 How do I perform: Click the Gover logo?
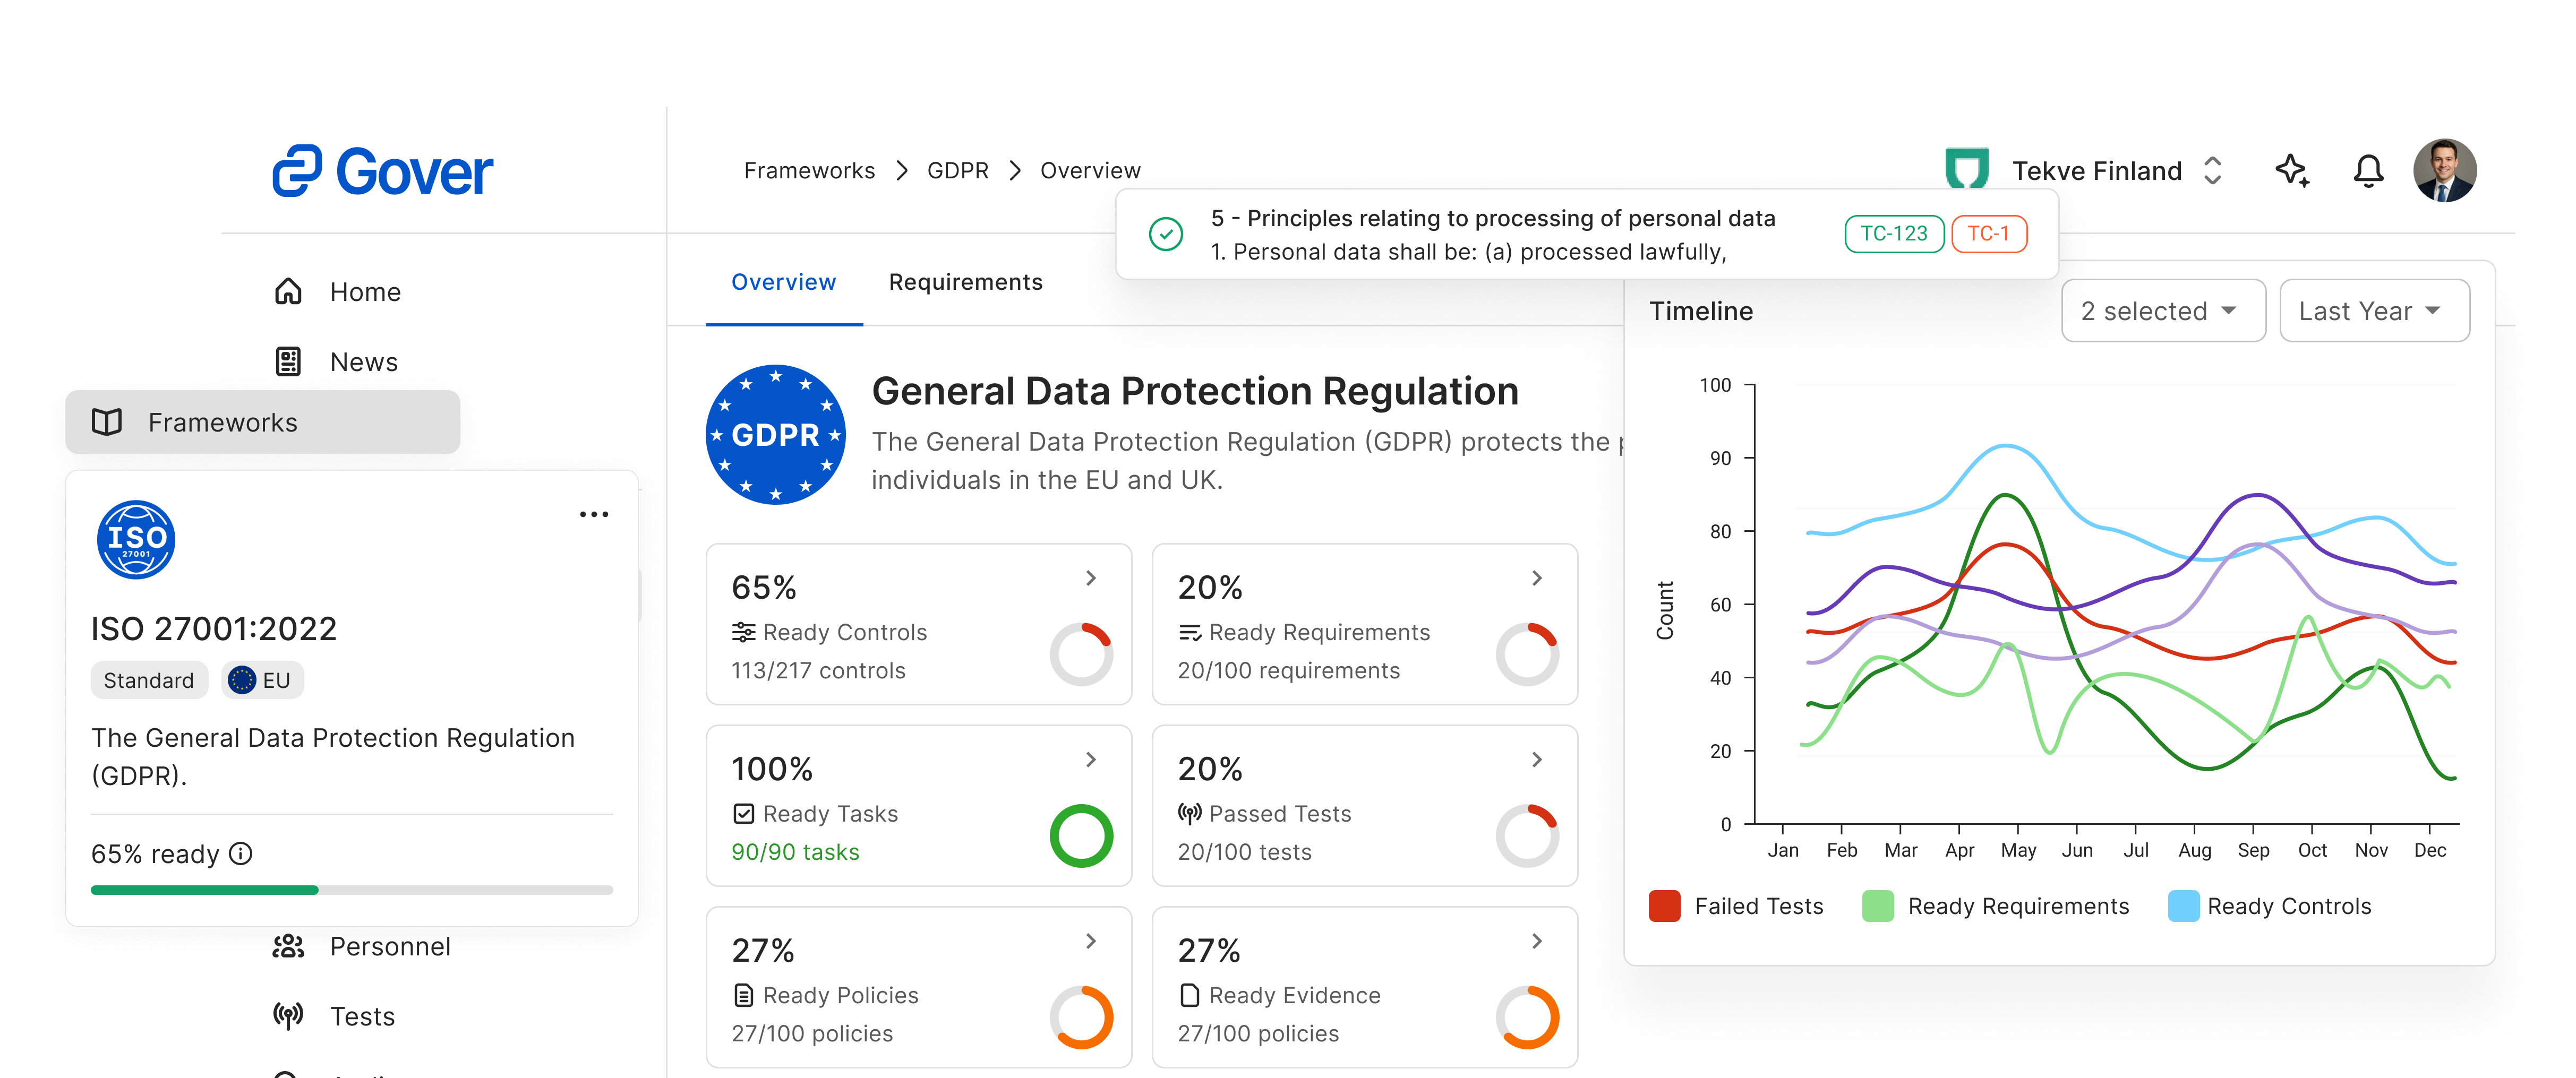coord(382,171)
